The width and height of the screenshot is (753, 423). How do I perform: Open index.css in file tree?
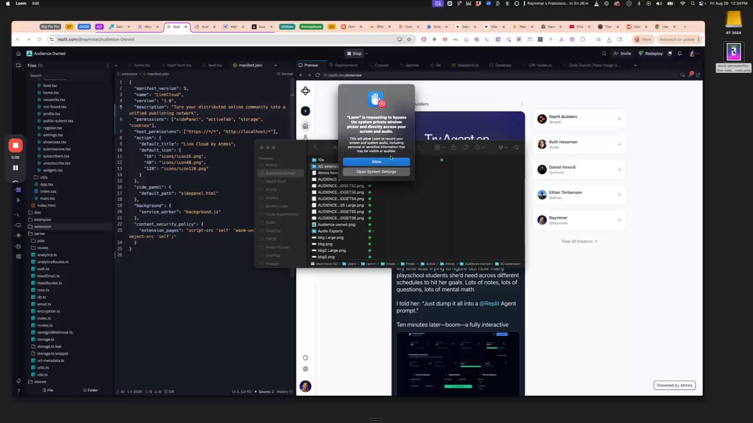pos(48,192)
